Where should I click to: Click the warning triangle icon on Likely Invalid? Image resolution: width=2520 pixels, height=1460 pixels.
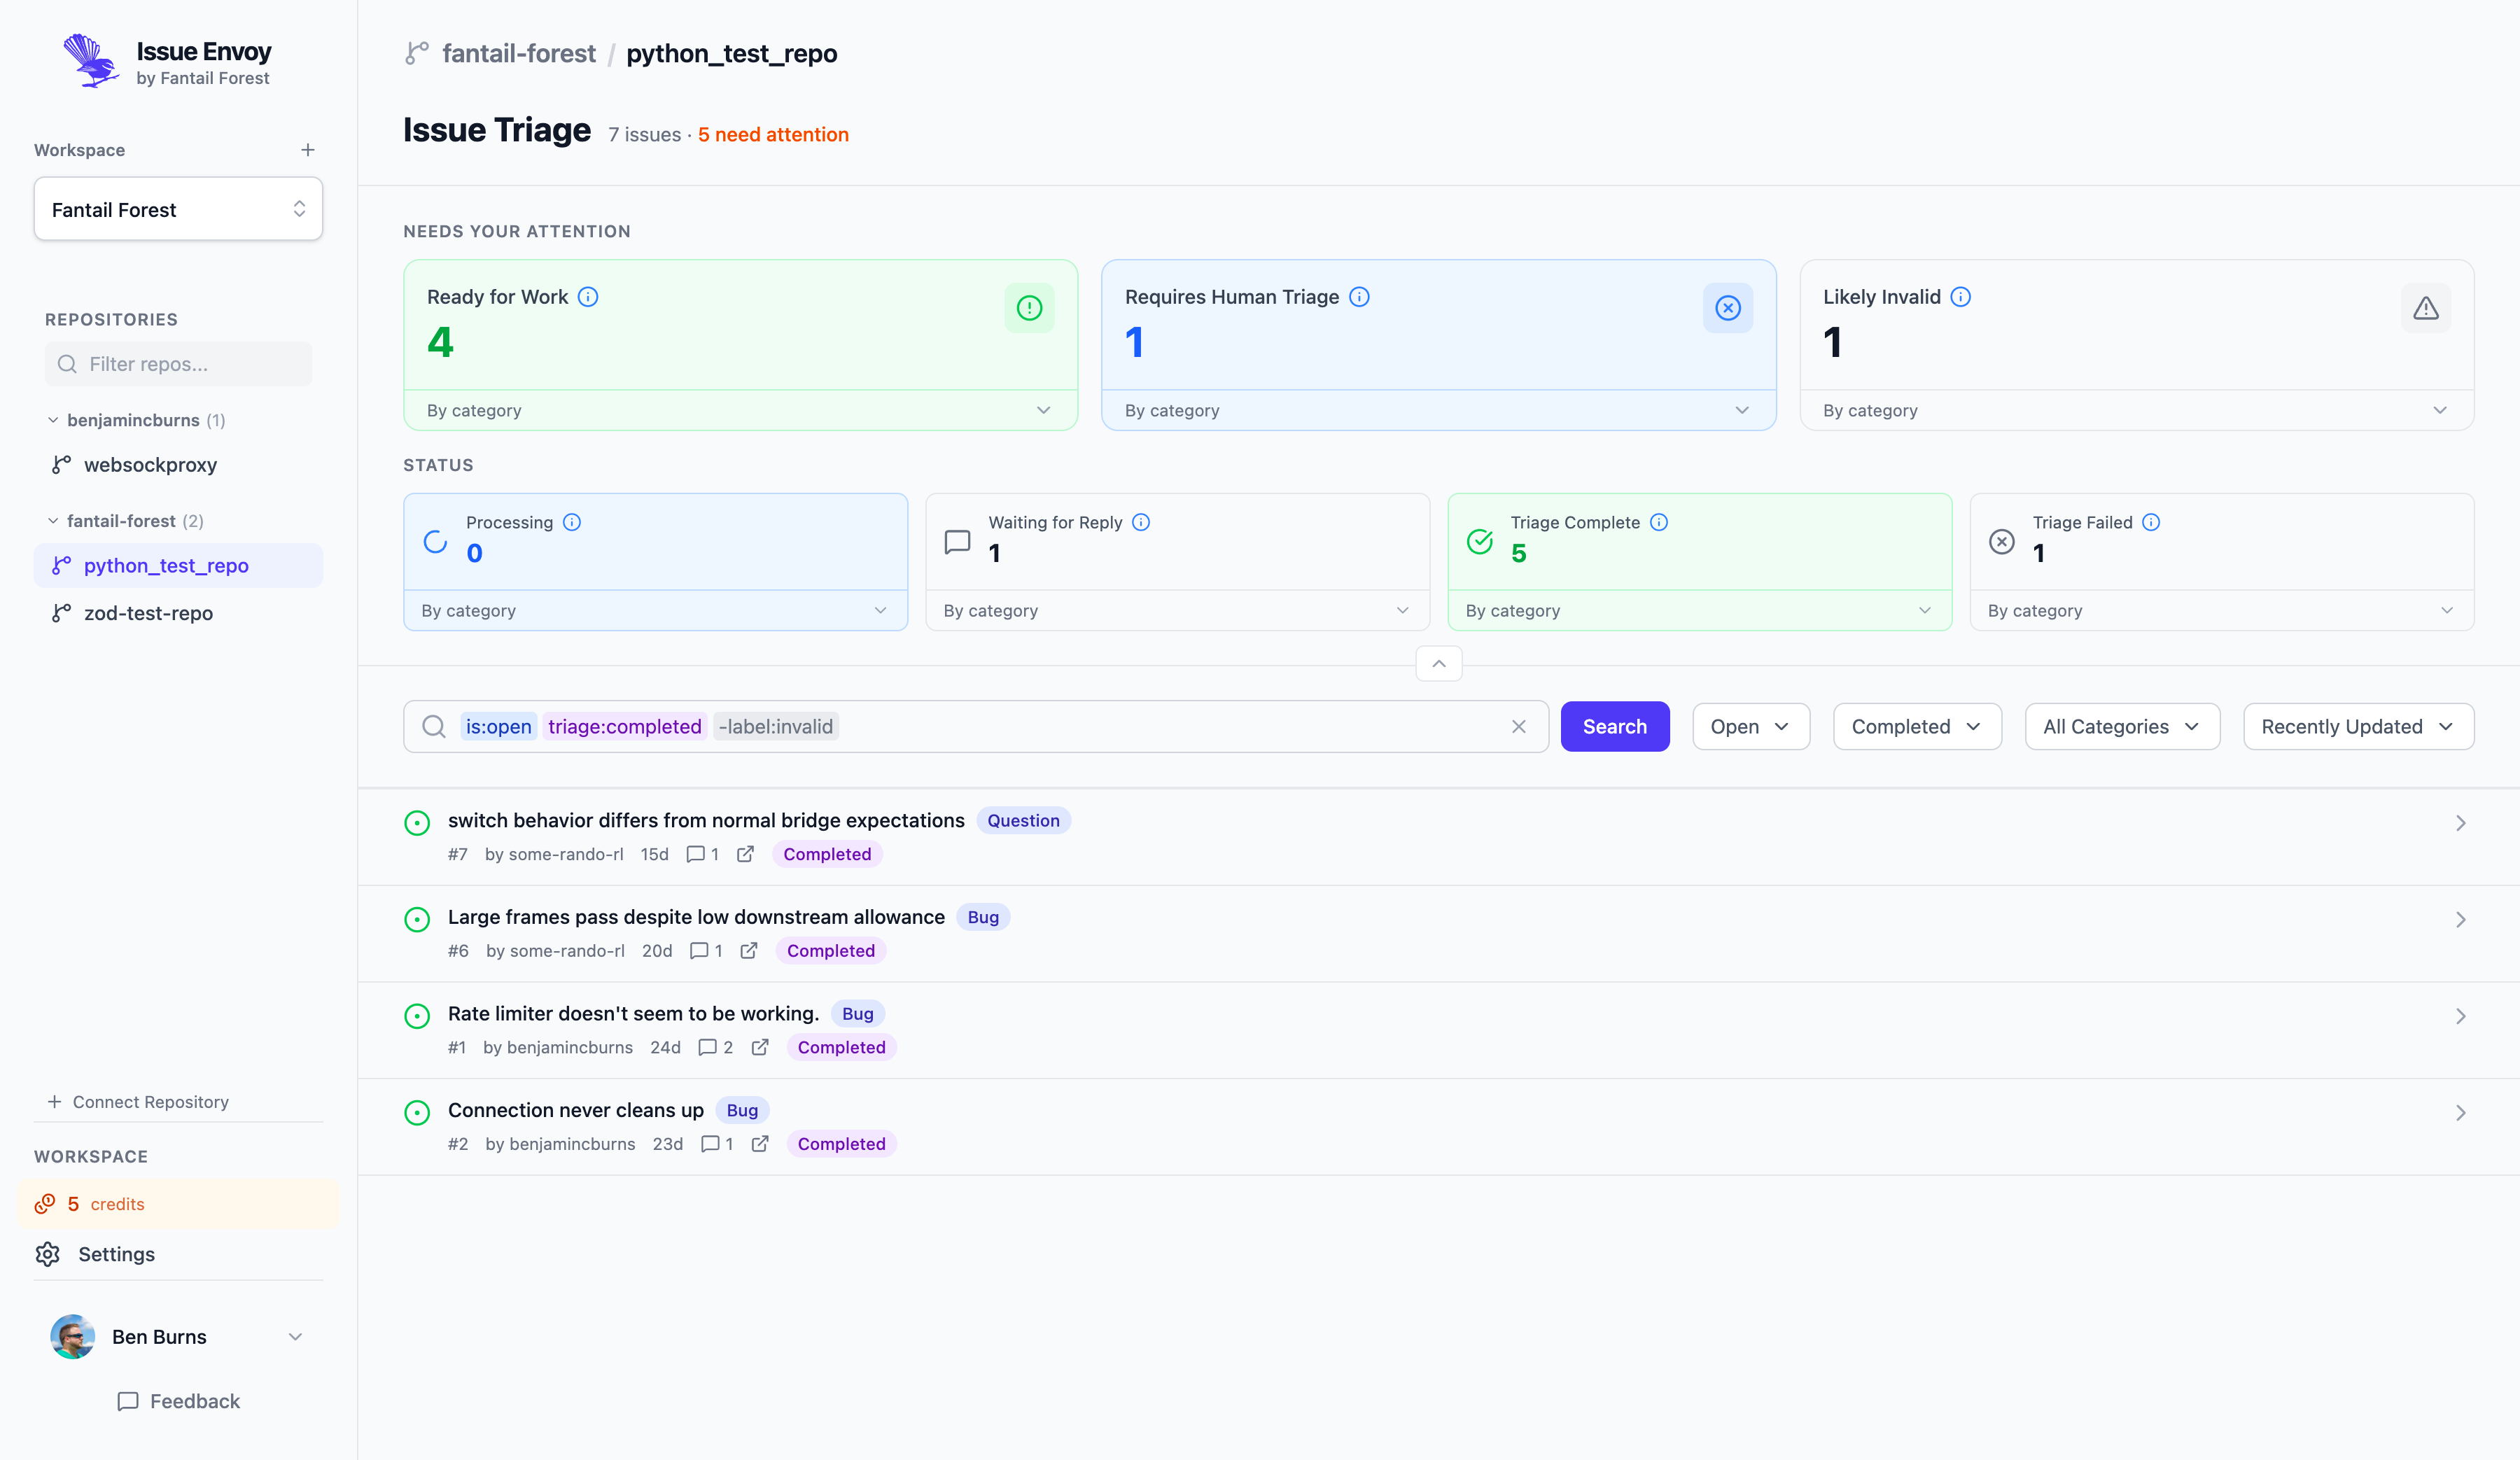2425,308
